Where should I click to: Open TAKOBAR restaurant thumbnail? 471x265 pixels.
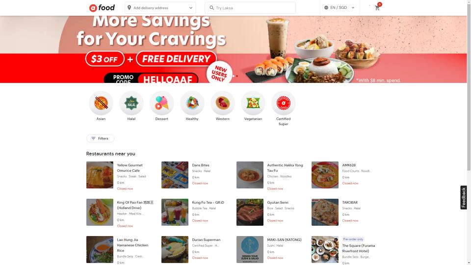click(x=325, y=212)
